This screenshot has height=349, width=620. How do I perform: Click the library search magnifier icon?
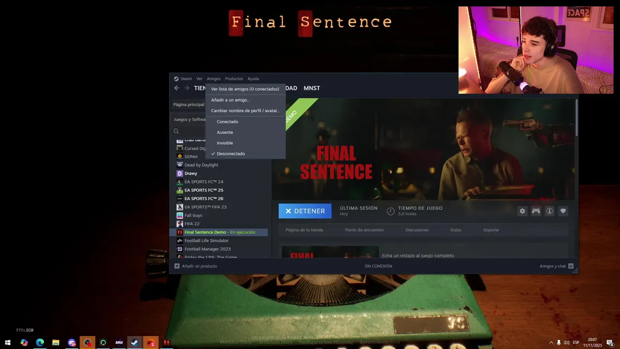click(x=176, y=131)
